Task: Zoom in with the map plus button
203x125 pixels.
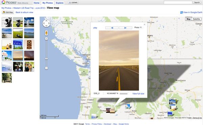Action: 46,39
